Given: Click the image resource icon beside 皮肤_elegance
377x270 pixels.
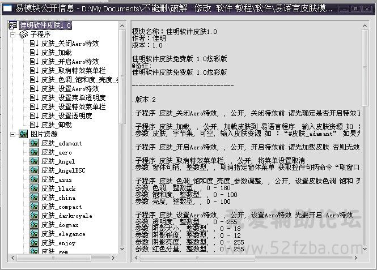Looking at the screenshot, I should 34,234.
